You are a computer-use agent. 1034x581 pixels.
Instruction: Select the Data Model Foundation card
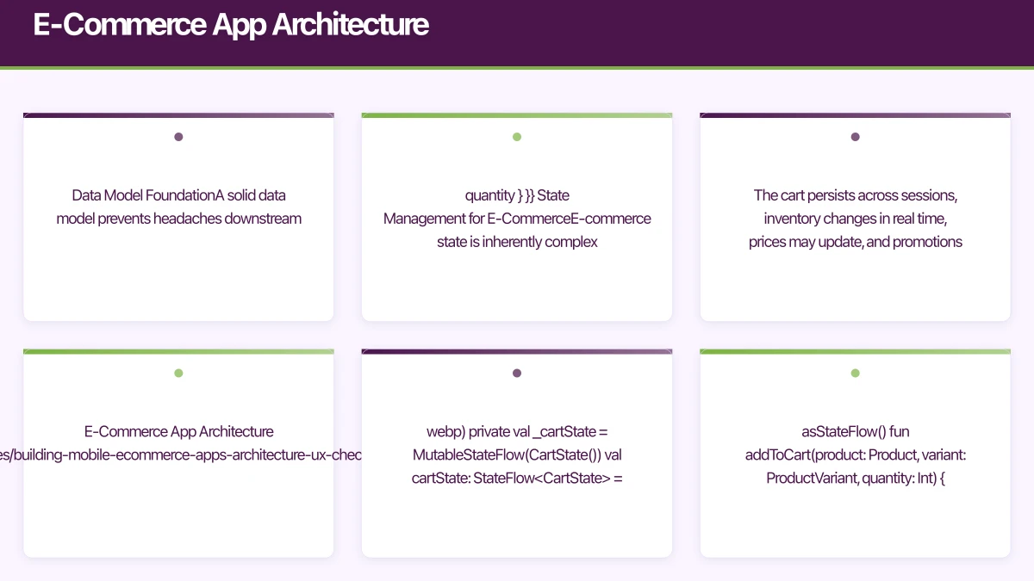[x=178, y=217]
